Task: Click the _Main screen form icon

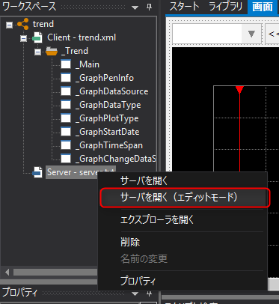Action: coord(66,64)
